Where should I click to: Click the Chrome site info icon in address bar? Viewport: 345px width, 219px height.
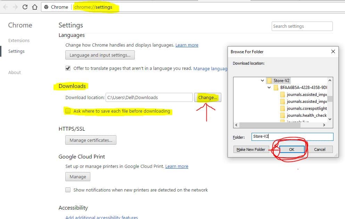point(46,7)
